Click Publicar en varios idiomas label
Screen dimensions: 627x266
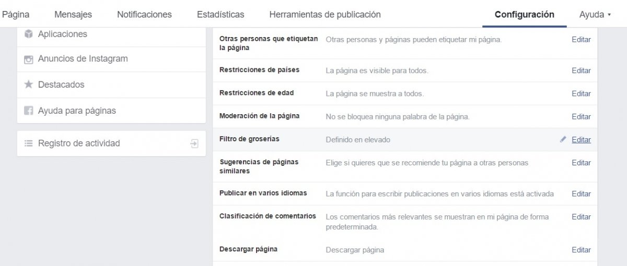pyautogui.click(x=263, y=193)
